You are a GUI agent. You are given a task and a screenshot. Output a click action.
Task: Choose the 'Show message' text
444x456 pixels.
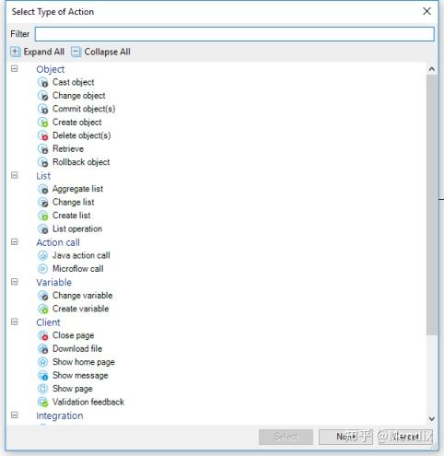[x=80, y=376]
